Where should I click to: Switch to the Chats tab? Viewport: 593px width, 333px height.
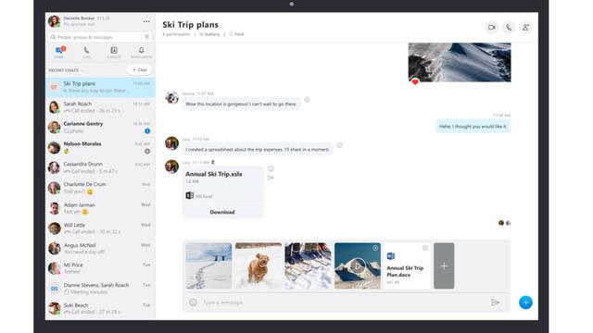click(59, 52)
